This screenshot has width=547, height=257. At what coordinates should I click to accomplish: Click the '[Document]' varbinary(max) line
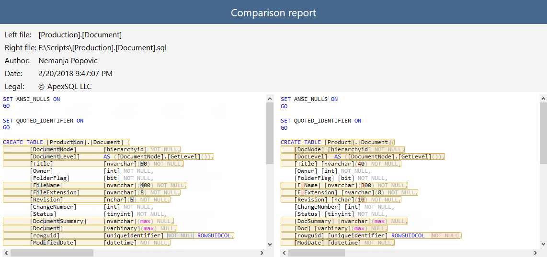coord(90,228)
